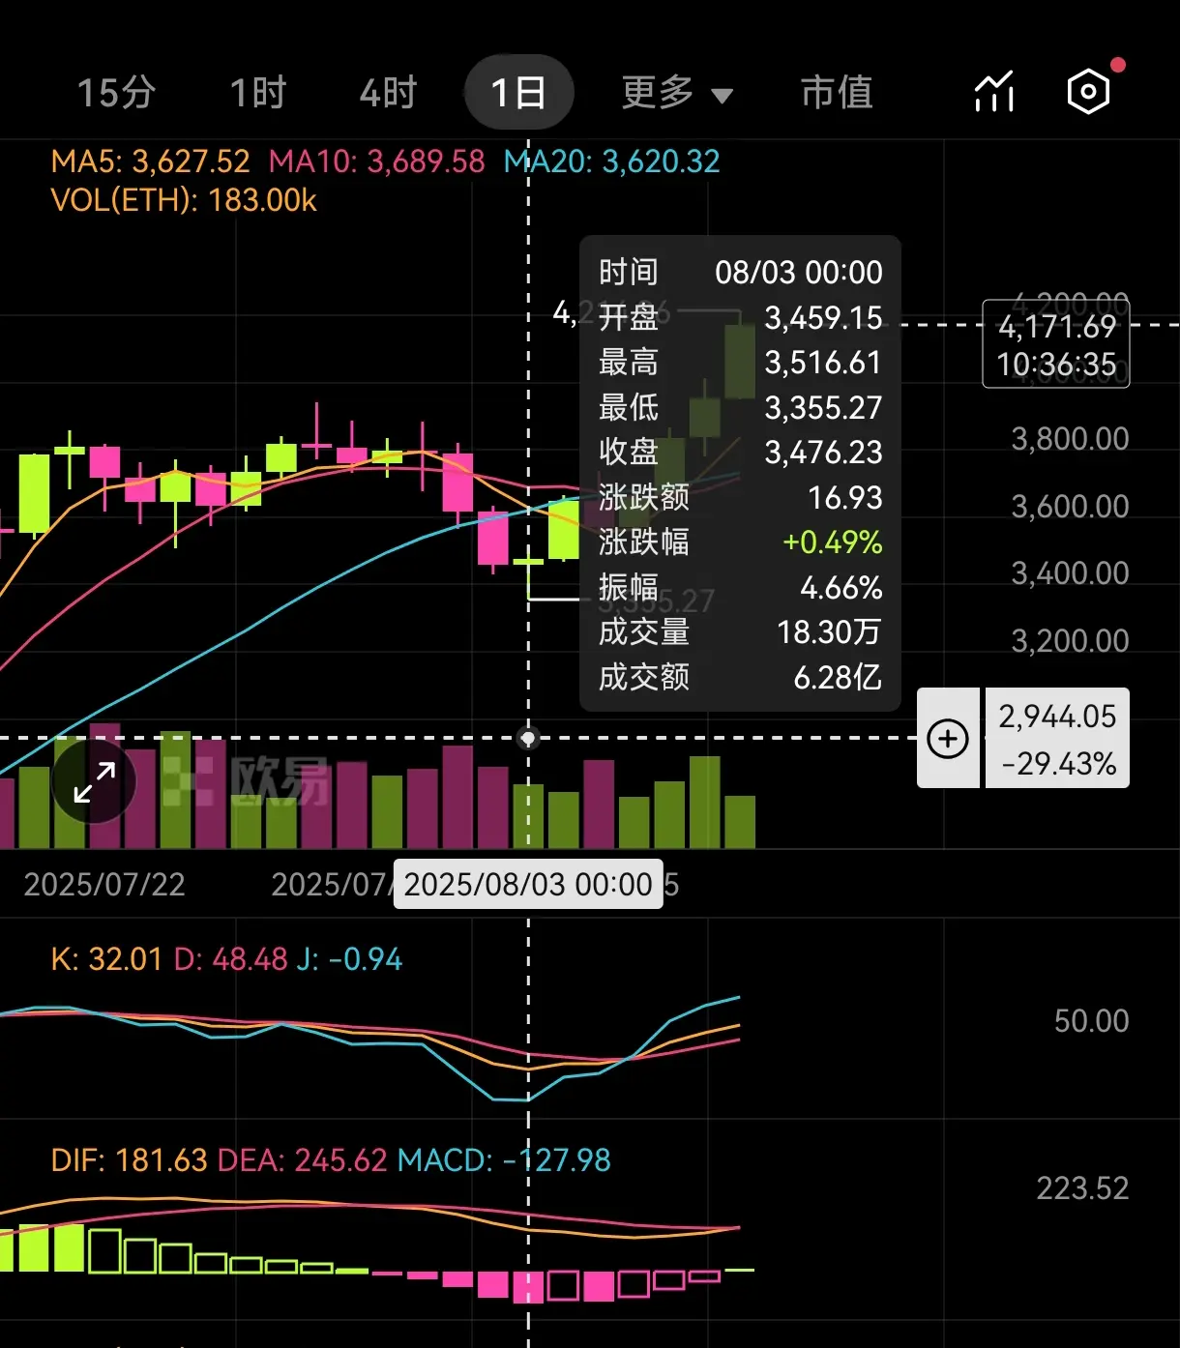Expand chart to fullscreen with arrows icon

95,782
